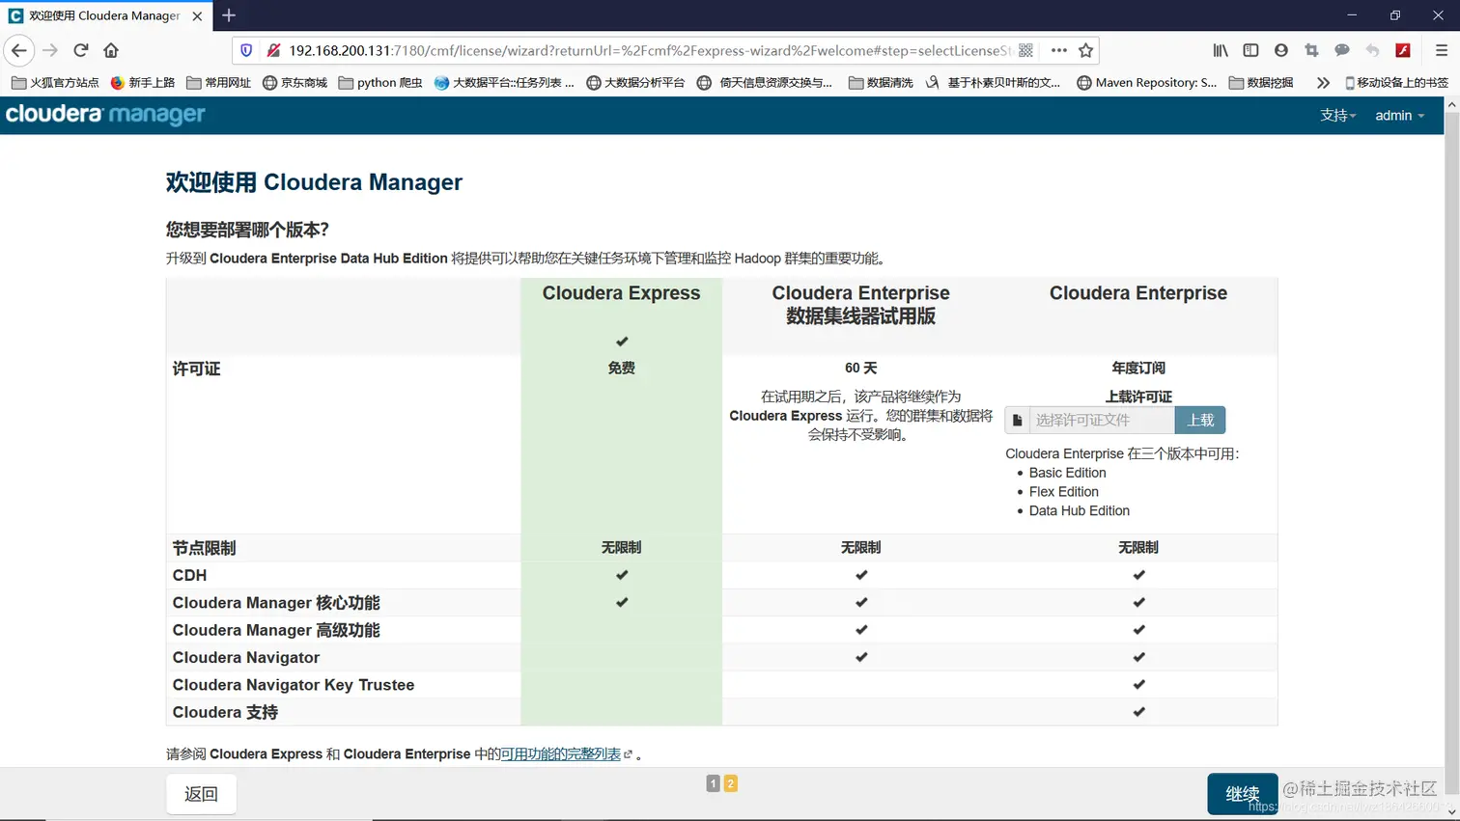
Task: Click the 60 天 trial text
Action: tap(860, 369)
